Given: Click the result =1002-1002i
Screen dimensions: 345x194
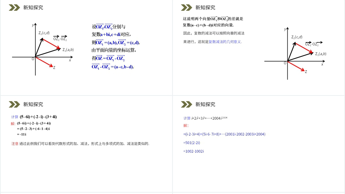Looking at the screenshot, I should (193, 151).
